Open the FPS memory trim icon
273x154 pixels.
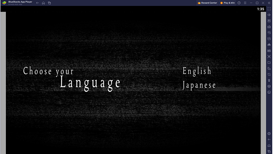point(269,50)
